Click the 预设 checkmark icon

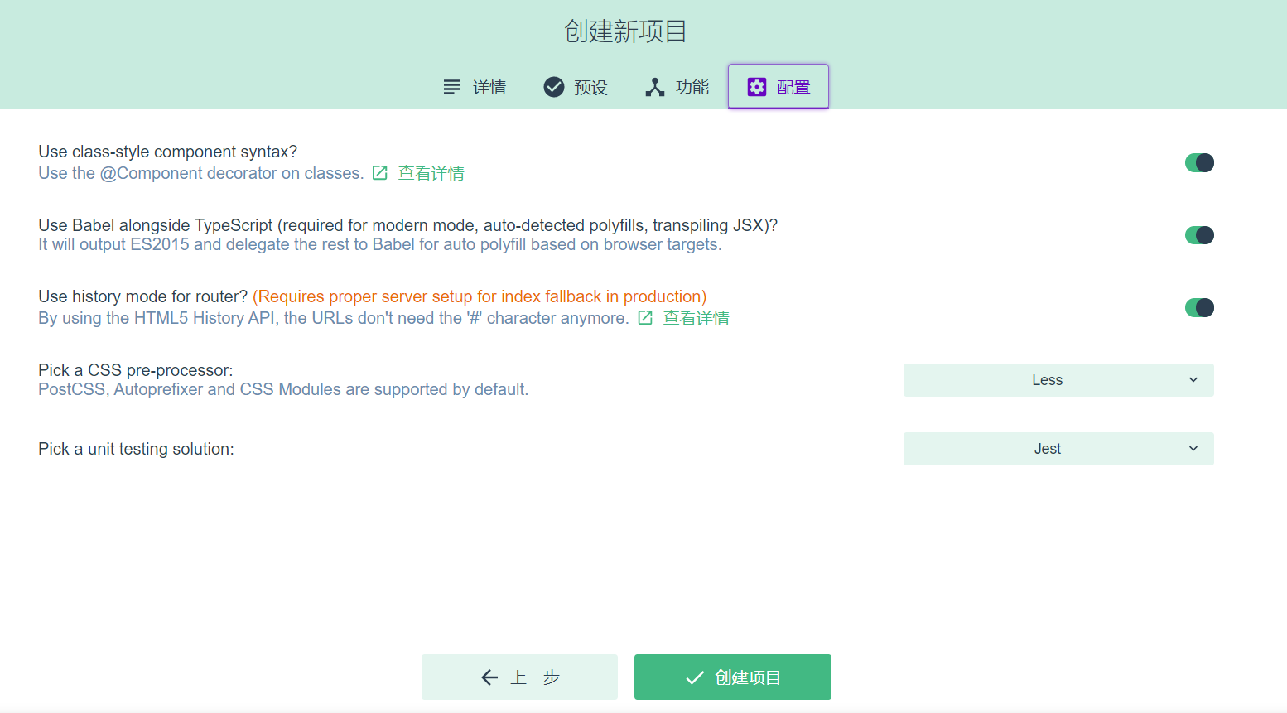[x=553, y=86]
